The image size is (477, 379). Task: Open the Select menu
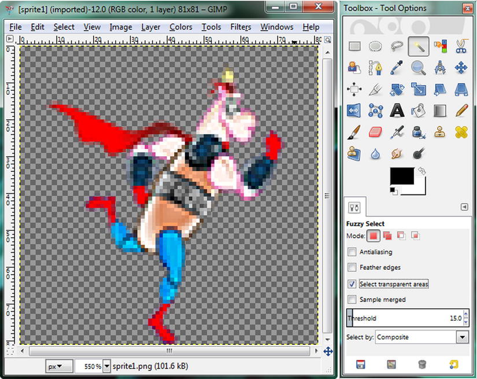coord(64,27)
